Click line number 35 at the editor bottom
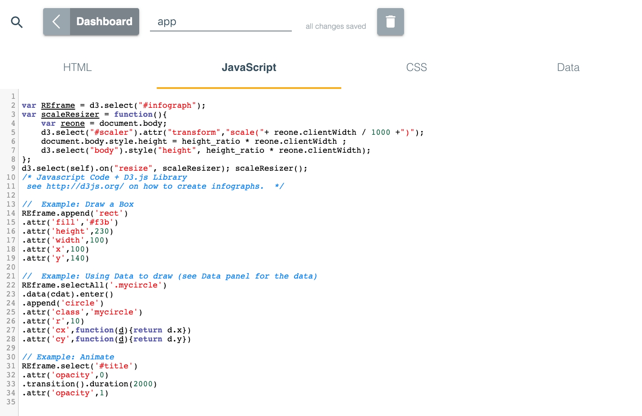The height and width of the screenshot is (416, 642). (x=11, y=402)
